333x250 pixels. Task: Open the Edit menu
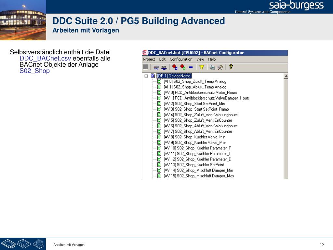tap(162, 59)
